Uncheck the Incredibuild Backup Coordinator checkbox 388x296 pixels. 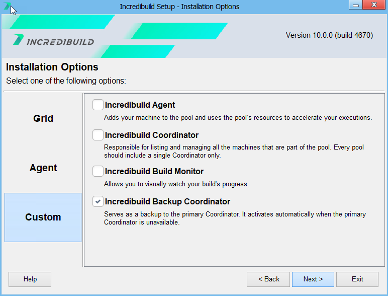coord(98,202)
